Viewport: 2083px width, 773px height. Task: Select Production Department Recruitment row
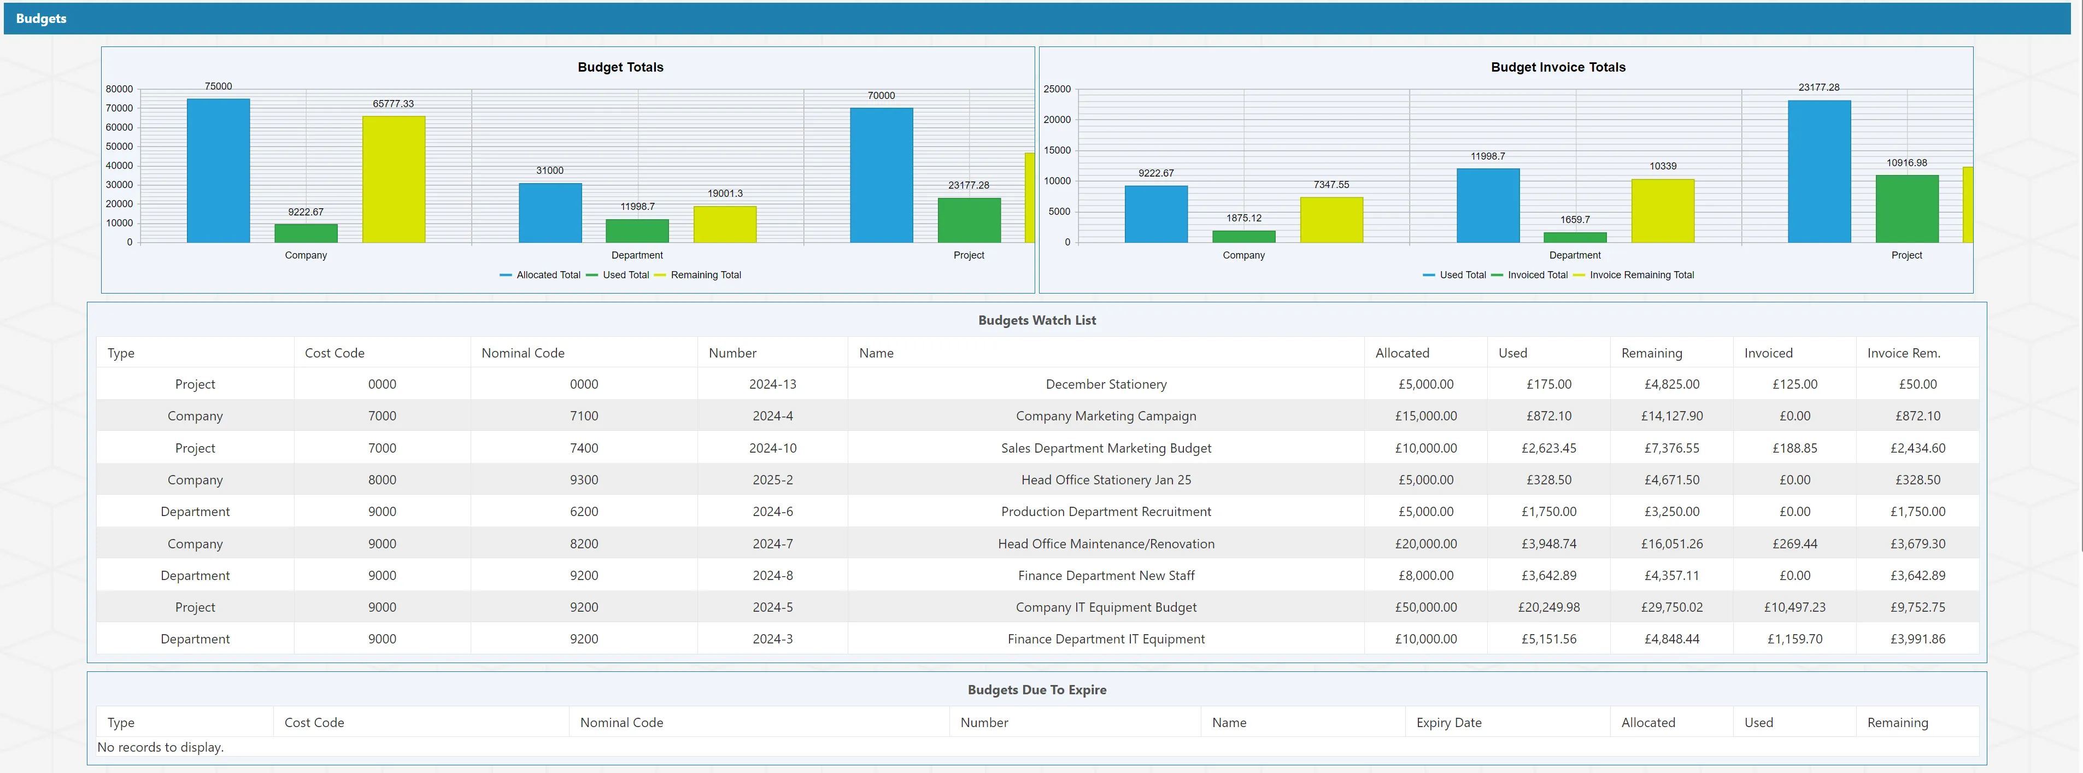(1037, 512)
